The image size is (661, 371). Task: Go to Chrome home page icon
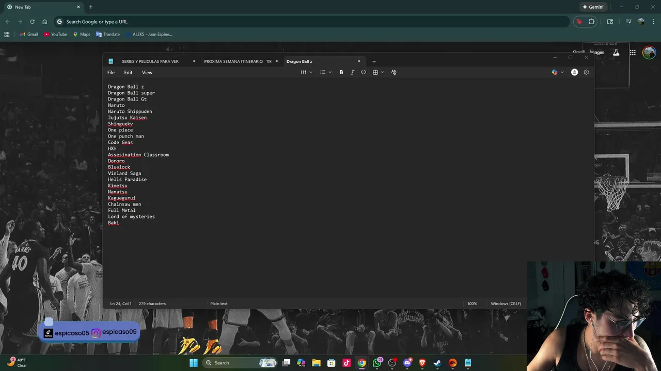[x=45, y=22]
